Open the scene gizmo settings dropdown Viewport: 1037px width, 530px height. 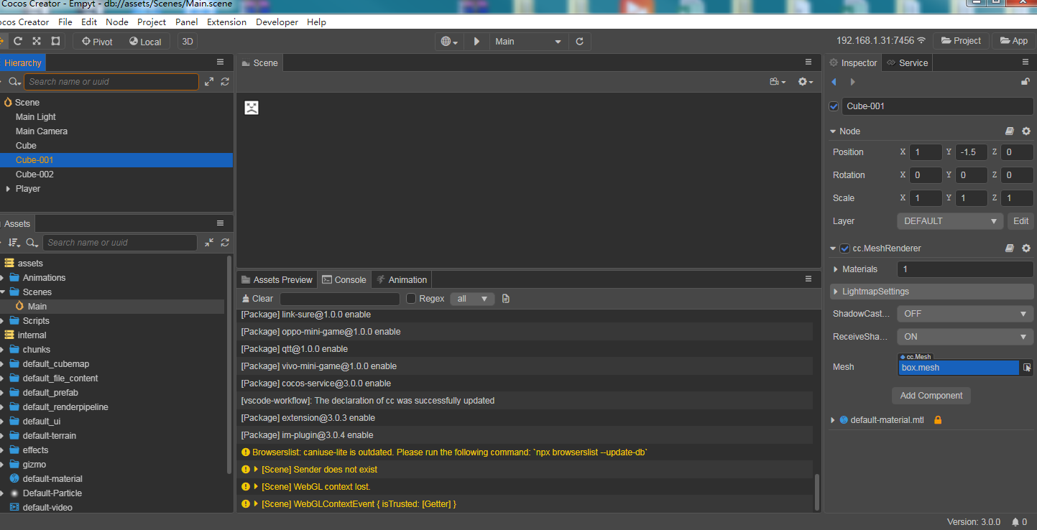(806, 82)
